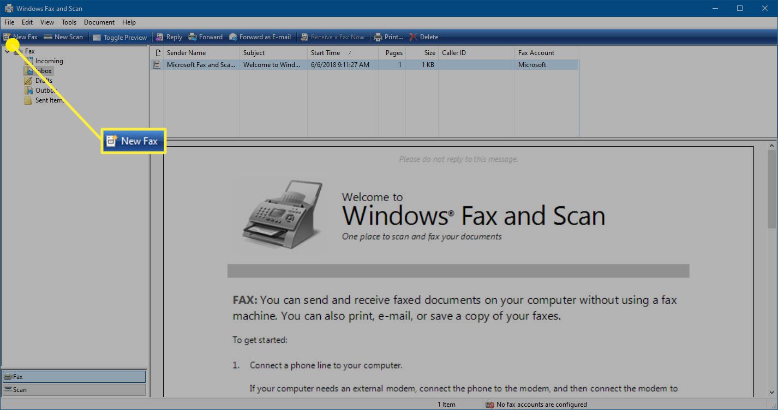The height and width of the screenshot is (410, 778).
Task: Switch to the Scan view
Action: (x=74, y=390)
